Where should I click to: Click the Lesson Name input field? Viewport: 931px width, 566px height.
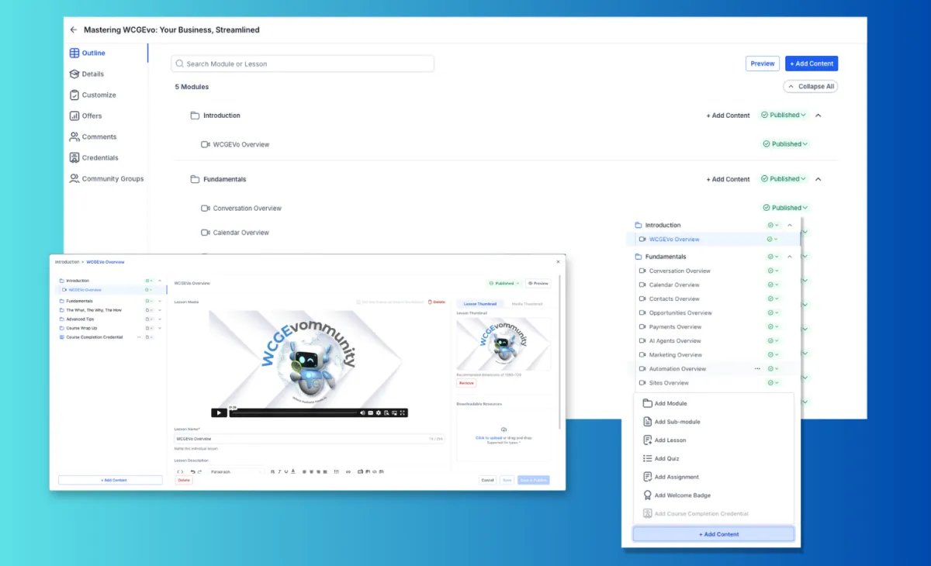click(309, 439)
